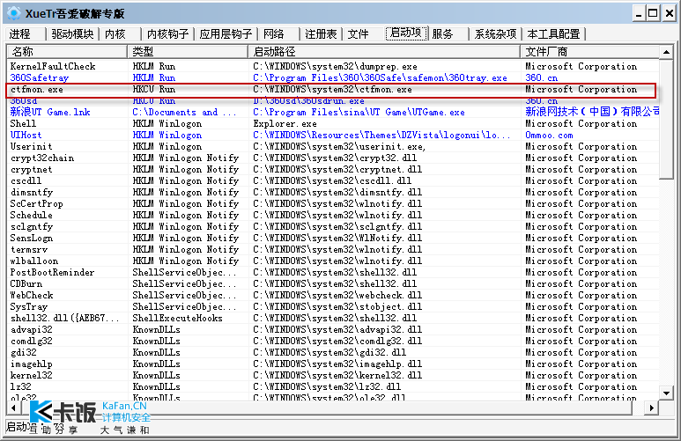681x441 pixels.
Task: Switch to the 驱动模块 tab
Action: [x=72, y=33]
